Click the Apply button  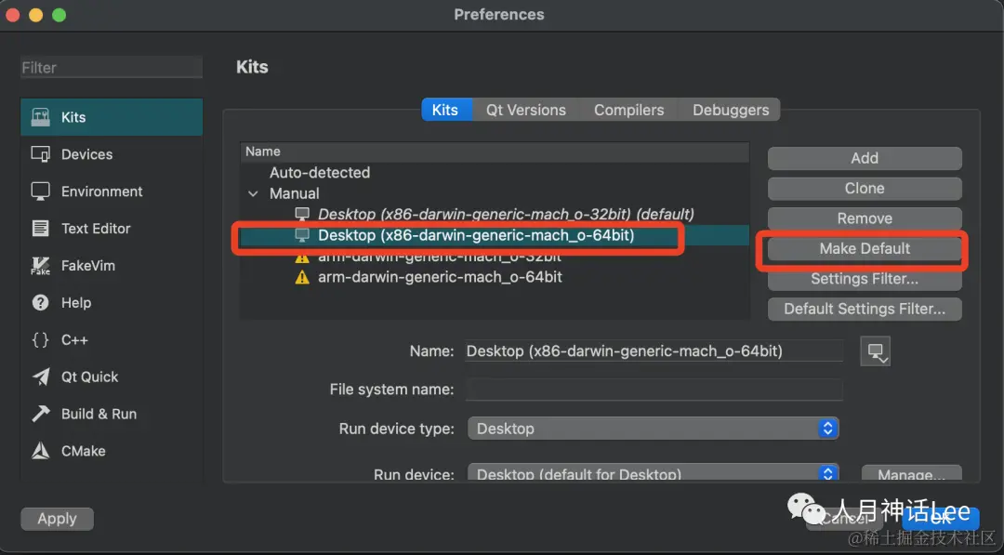pos(57,519)
